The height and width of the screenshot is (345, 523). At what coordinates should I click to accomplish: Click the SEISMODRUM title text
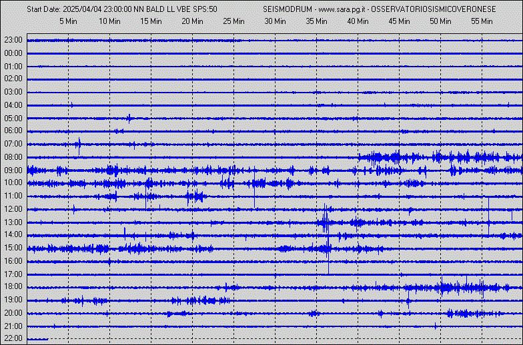287,9
